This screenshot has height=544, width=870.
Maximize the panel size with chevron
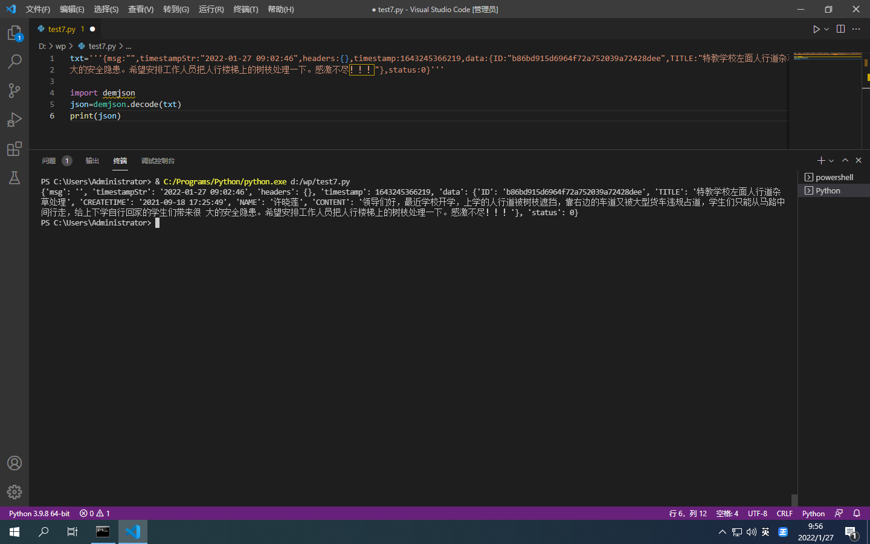(845, 160)
